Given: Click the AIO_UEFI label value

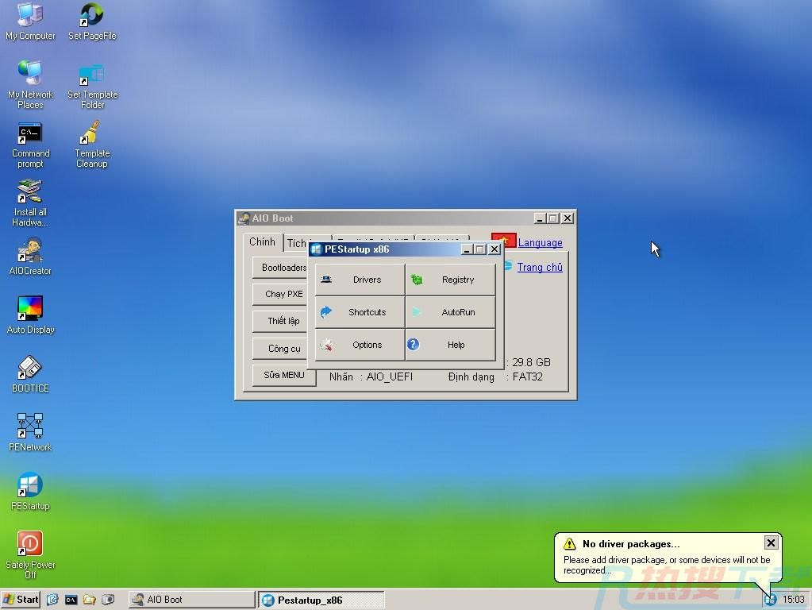Looking at the screenshot, I should tap(390, 376).
